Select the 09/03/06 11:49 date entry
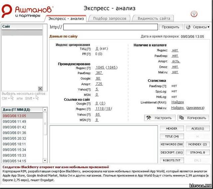This screenshot has width=213, height=189. [15, 122]
